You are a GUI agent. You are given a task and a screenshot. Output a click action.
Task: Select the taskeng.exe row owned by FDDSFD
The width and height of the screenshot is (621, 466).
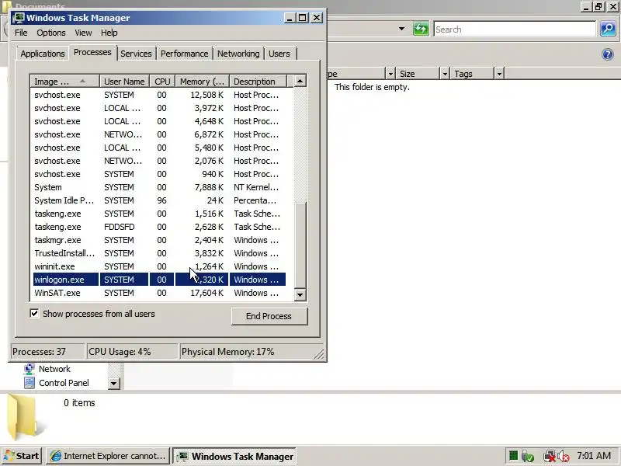click(x=159, y=227)
